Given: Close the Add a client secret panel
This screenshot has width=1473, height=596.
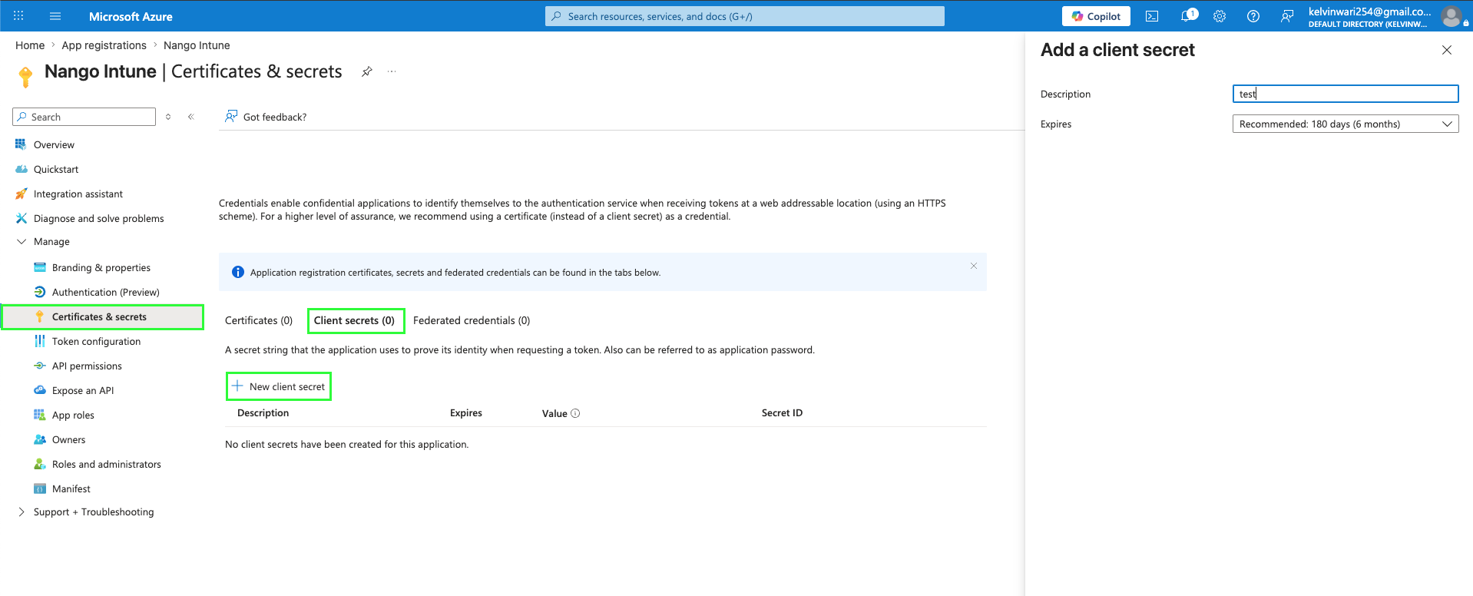Looking at the screenshot, I should [1447, 50].
